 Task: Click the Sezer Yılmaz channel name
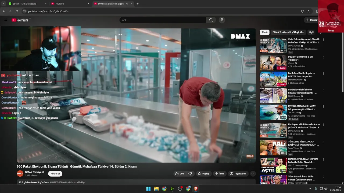294,148
